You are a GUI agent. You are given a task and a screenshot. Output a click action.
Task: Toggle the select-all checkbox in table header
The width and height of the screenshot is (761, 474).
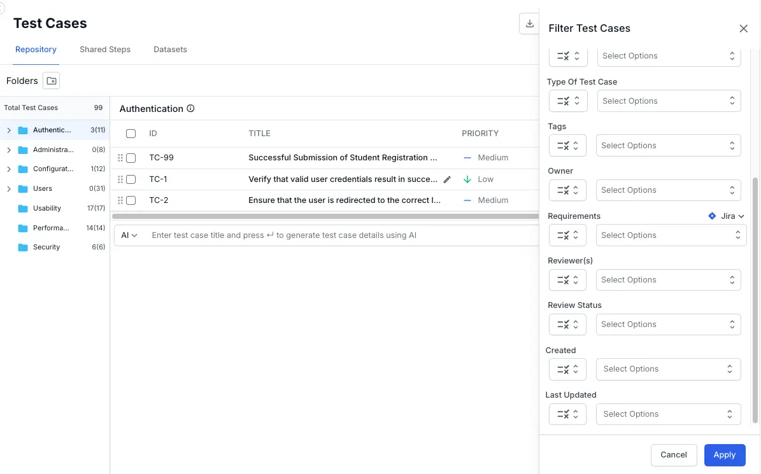click(x=131, y=134)
